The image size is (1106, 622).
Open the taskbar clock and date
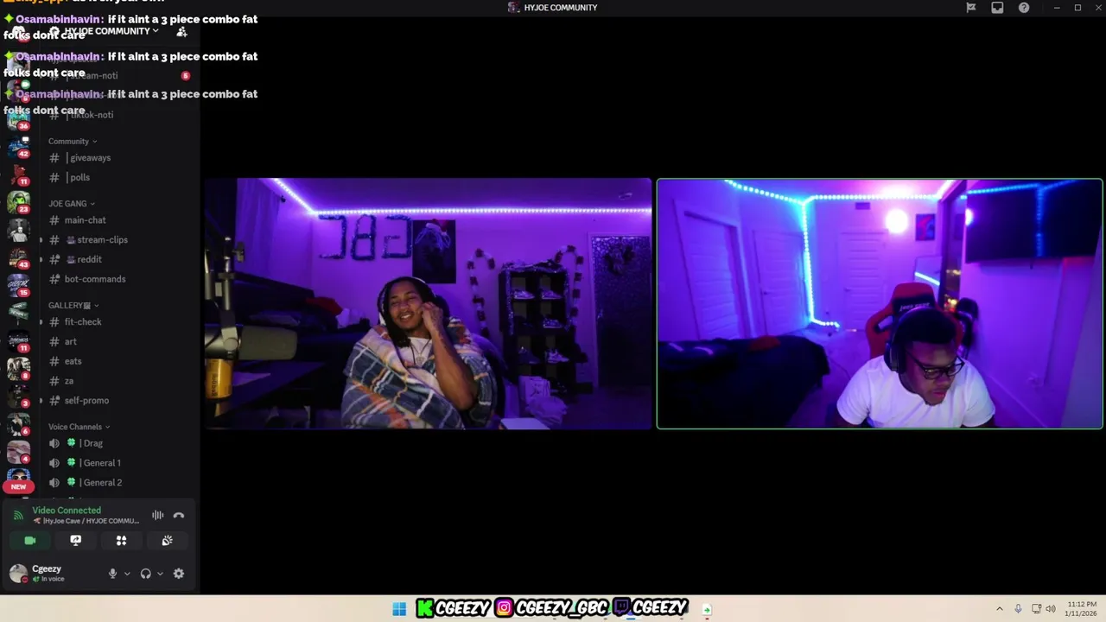click(1082, 609)
